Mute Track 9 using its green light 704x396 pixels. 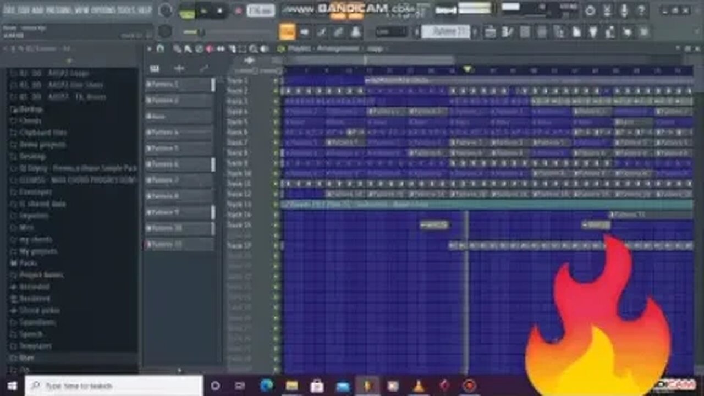pos(277,163)
